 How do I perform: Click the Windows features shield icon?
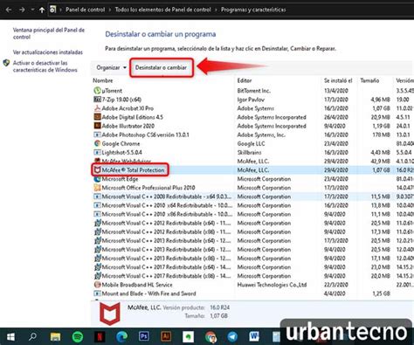pyautogui.click(x=6, y=63)
